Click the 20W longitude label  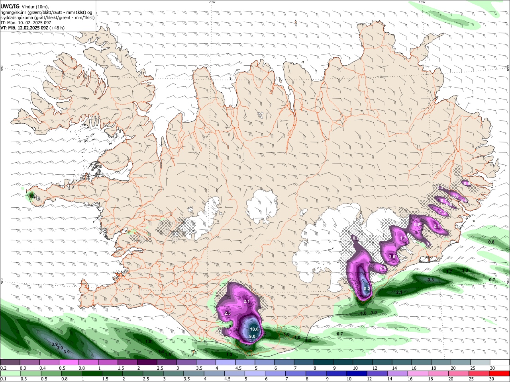[212, 2]
